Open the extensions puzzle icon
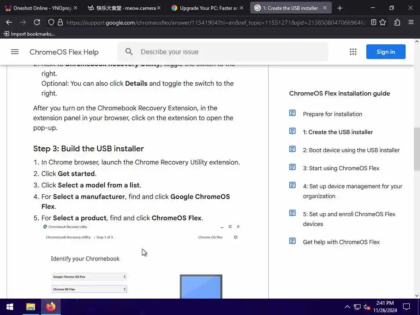The height and width of the screenshot is (315, 420). tap(397, 23)
